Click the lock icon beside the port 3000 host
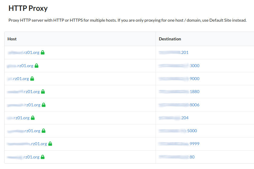The width and height of the screenshot is (254, 169). click(x=37, y=66)
